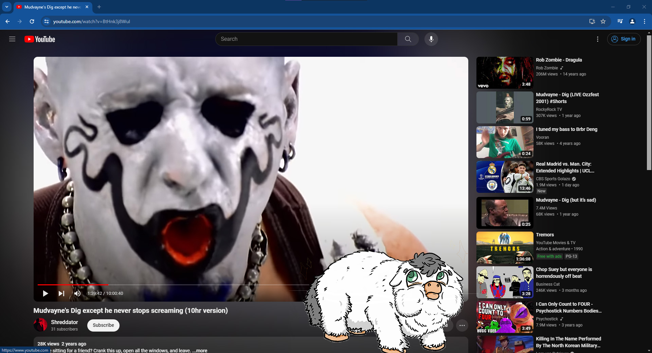Open the browser media controls icon
This screenshot has width=652, height=353.
pyautogui.click(x=620, y=21)
